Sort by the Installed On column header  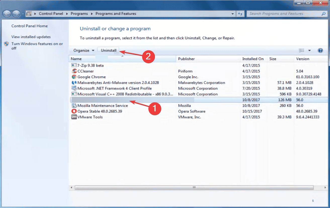[254, 59]
